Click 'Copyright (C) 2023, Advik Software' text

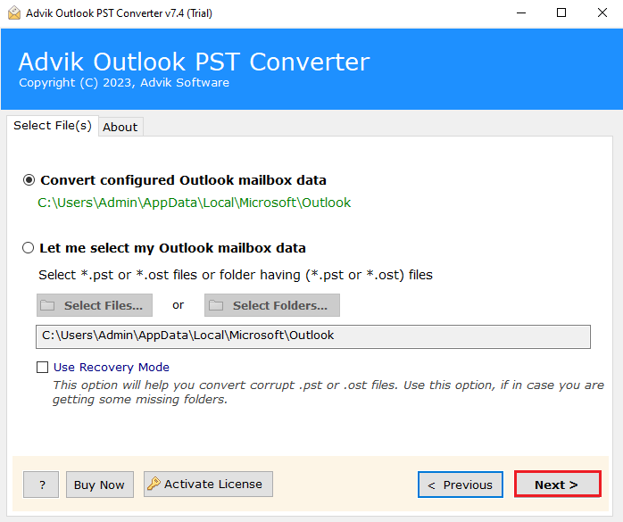124,83
